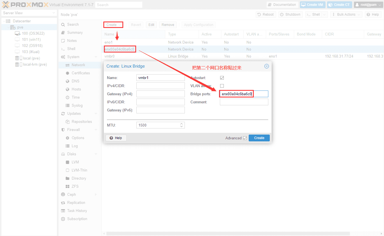Open Repositories in the node menu
Viewport: 384px width, 236px height.
tap(82, 122)
